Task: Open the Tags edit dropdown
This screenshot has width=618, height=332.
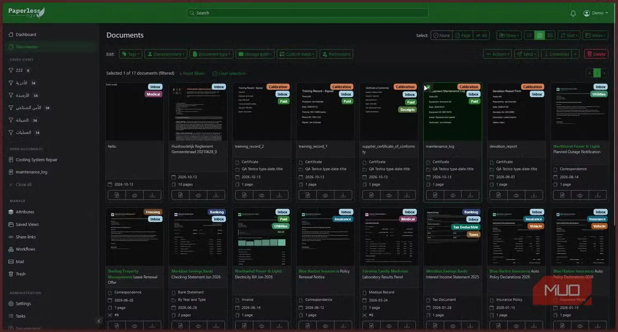Action: 131,54
